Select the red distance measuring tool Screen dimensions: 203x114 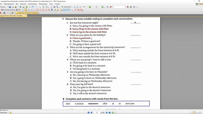click(x=75, y=10)
